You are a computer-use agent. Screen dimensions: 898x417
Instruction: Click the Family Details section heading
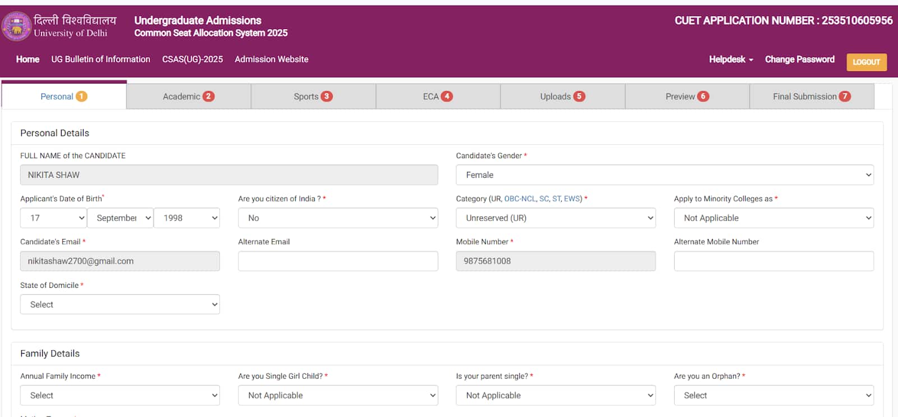[50, 354]
